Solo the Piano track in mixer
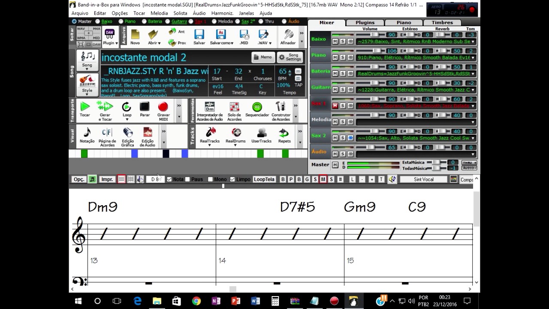This screenshot has height=309, width=549. tap(343, 58)
